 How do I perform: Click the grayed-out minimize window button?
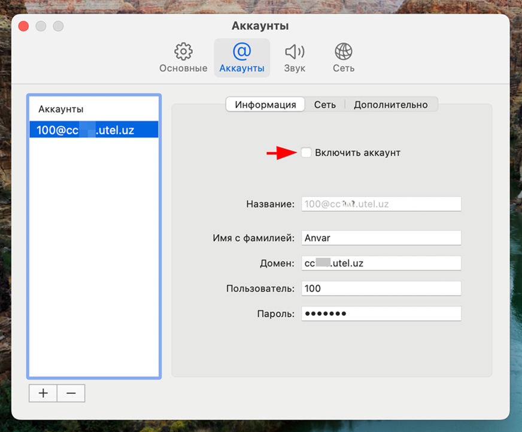point(41,26)
